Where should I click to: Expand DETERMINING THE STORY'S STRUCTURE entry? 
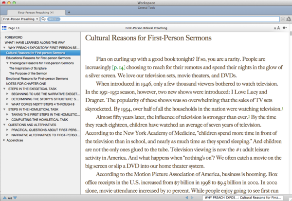click(7, 99)
